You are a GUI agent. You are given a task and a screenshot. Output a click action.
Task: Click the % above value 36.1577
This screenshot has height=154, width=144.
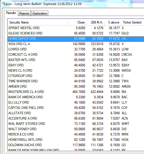(114, 28)
